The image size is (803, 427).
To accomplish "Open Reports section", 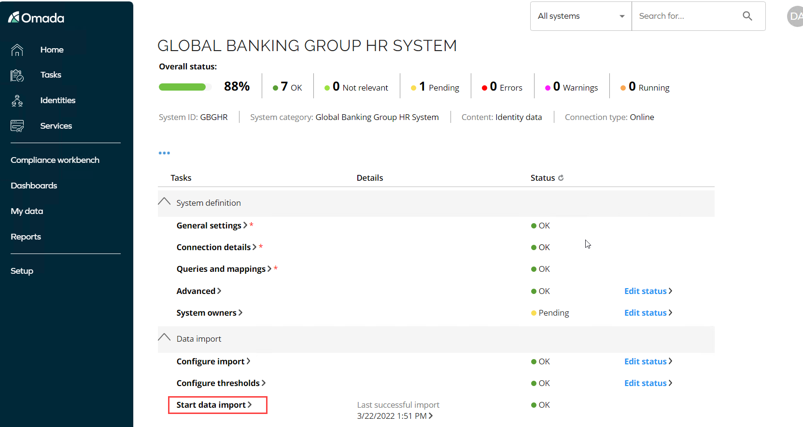I will click(x=26, y=237).
